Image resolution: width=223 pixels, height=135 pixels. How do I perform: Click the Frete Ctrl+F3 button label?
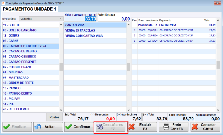click(x=176, y=127)
